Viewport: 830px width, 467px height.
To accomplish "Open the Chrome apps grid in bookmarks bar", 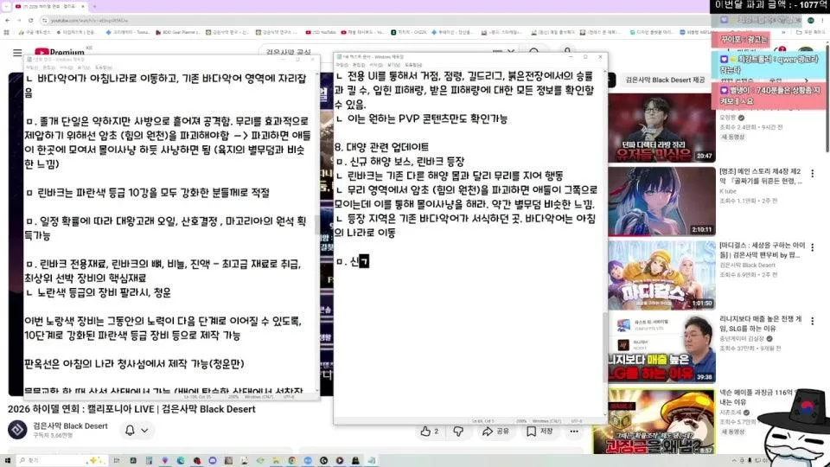I will coord(6,32).
